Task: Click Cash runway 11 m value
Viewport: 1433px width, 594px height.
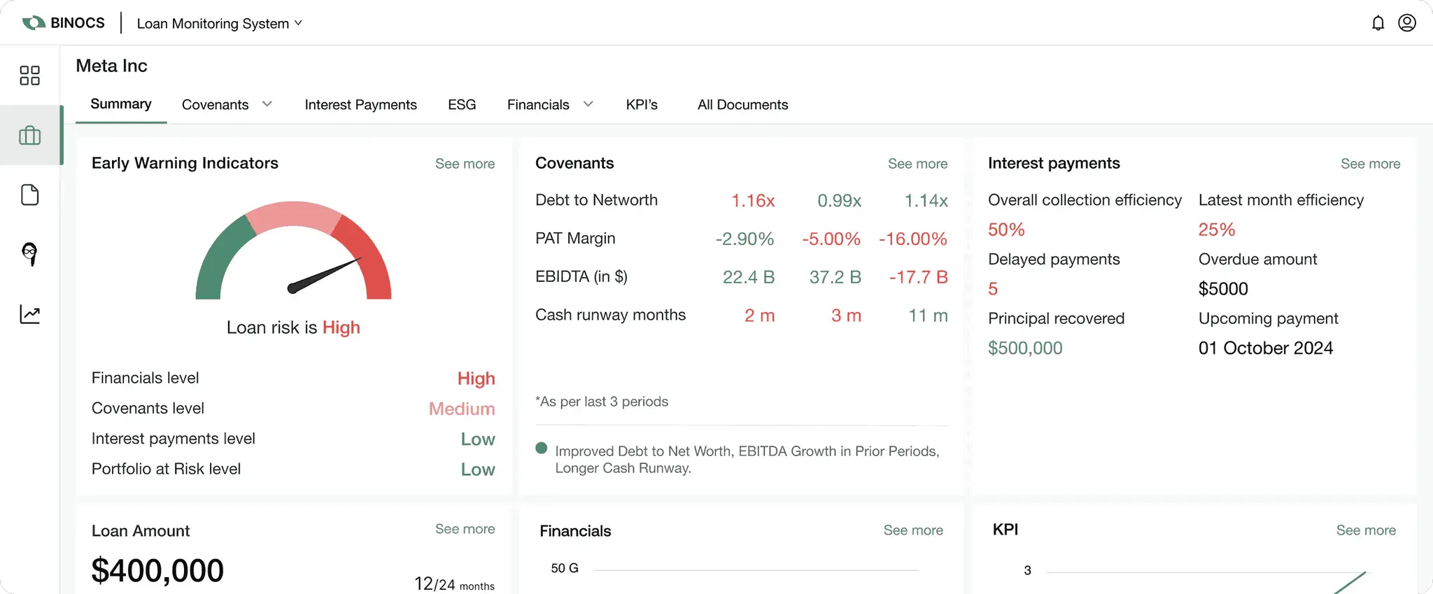Action: (928, 316)
